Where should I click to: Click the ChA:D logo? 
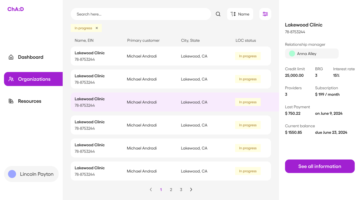(16, 9)
